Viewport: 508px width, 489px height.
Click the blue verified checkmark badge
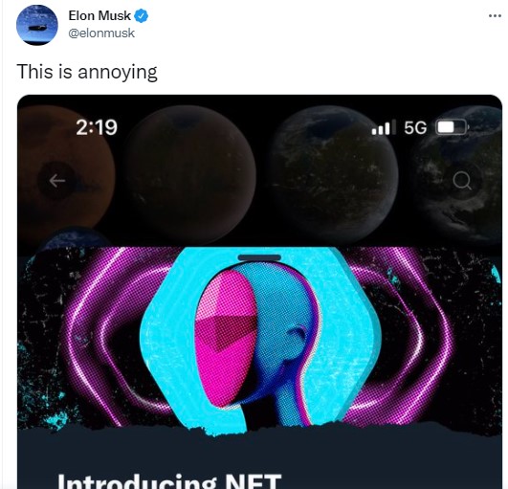142,16
